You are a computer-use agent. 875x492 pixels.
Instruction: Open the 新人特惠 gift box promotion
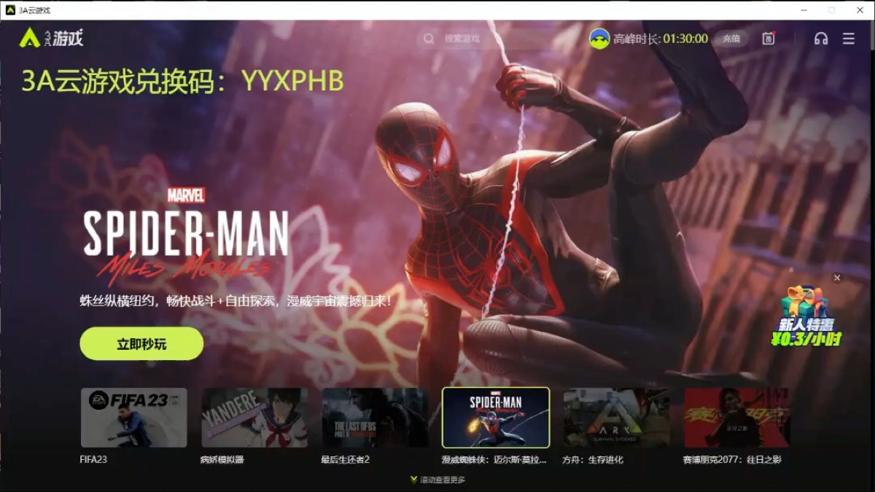coord(806,316)
